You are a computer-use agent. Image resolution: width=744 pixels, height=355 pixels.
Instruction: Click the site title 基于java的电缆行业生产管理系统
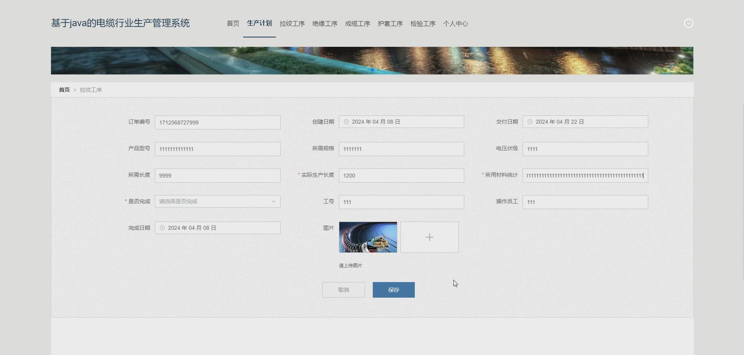coord(120,23)
